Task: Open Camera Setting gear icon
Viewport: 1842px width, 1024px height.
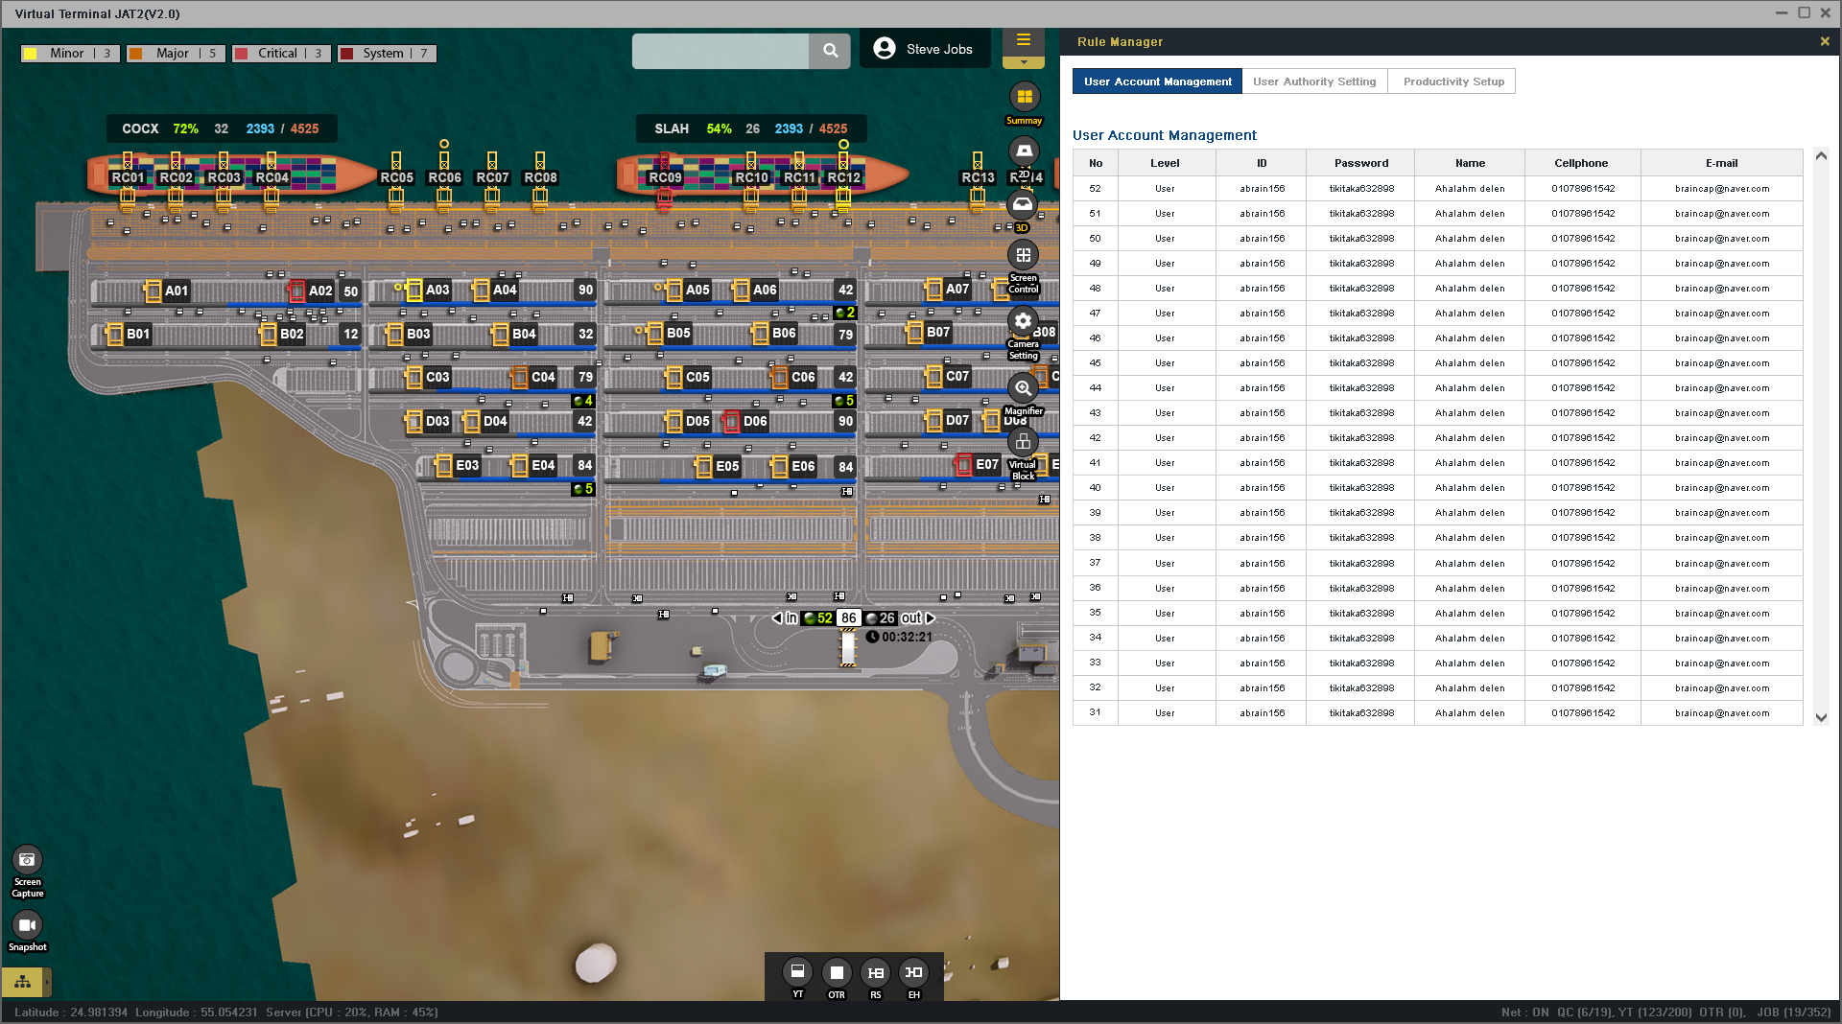Action: click(1023, 321)
